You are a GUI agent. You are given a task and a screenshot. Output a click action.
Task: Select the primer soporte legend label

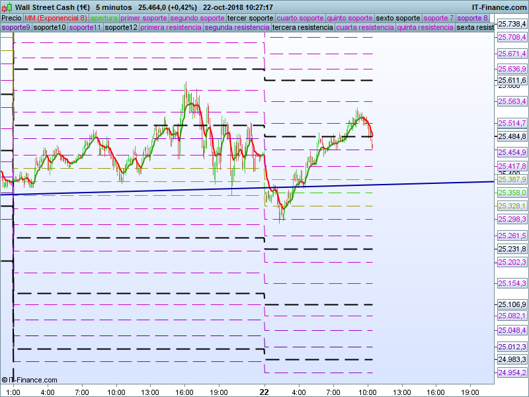coord(143,19)
